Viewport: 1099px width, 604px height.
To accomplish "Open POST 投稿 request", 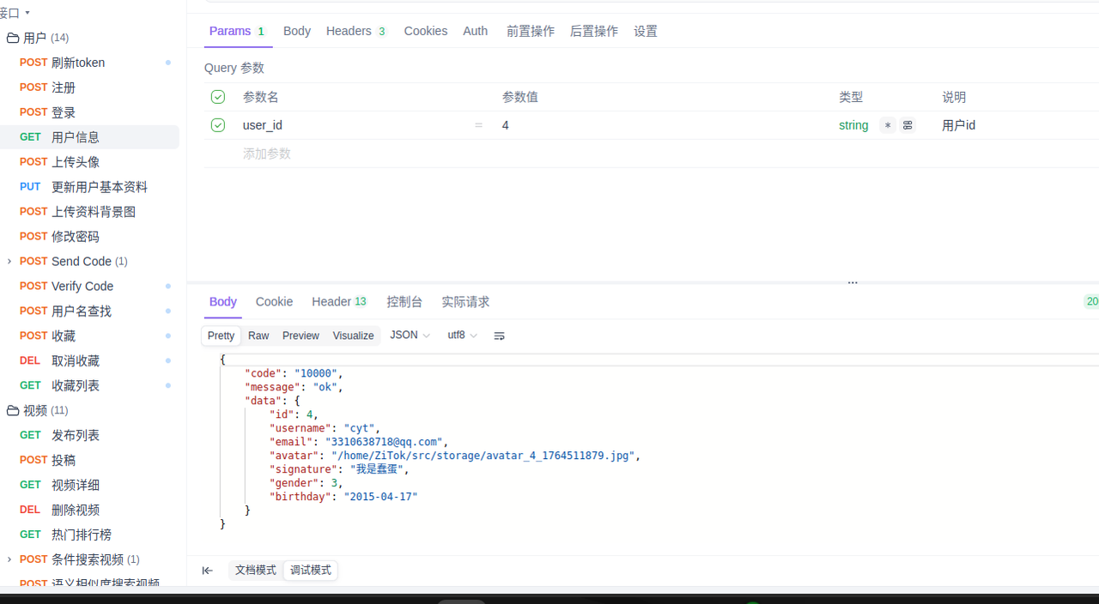I will [x=89, y=461].
